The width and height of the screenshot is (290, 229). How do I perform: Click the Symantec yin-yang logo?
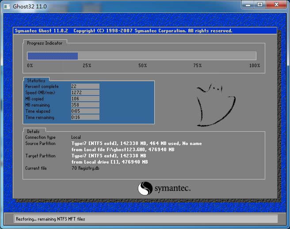(145, 189)
